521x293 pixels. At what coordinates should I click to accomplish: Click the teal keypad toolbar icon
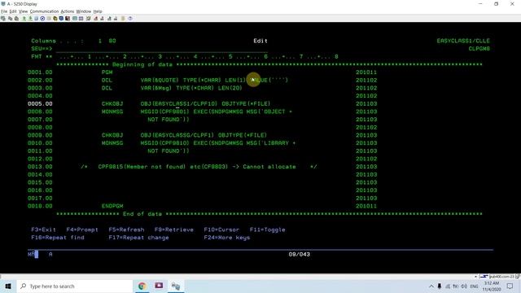[x=75, y=19]
